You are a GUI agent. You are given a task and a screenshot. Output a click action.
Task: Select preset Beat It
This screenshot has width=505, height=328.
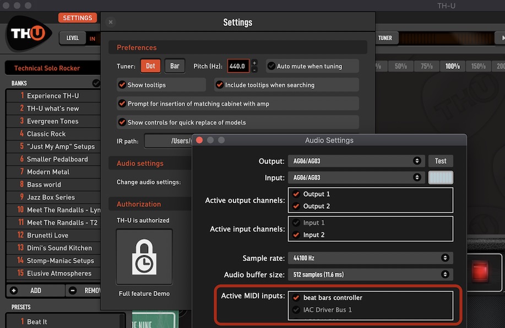63,321
